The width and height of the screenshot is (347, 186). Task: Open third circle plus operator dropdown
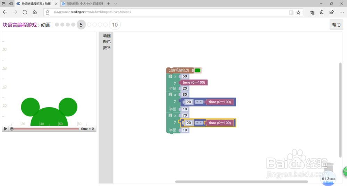(199, 123)
